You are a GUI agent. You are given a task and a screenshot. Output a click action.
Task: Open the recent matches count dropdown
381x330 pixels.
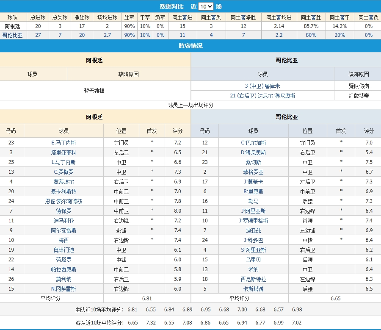click(x=206, y=6)
